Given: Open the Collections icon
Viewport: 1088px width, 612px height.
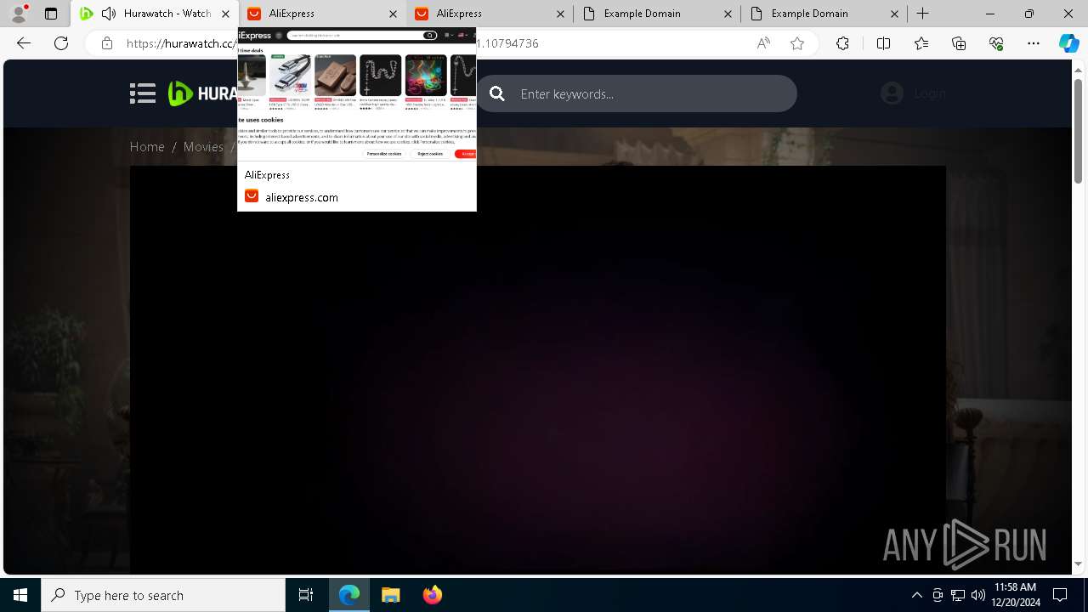Looking at the screenshot, I should coord(959,43).
